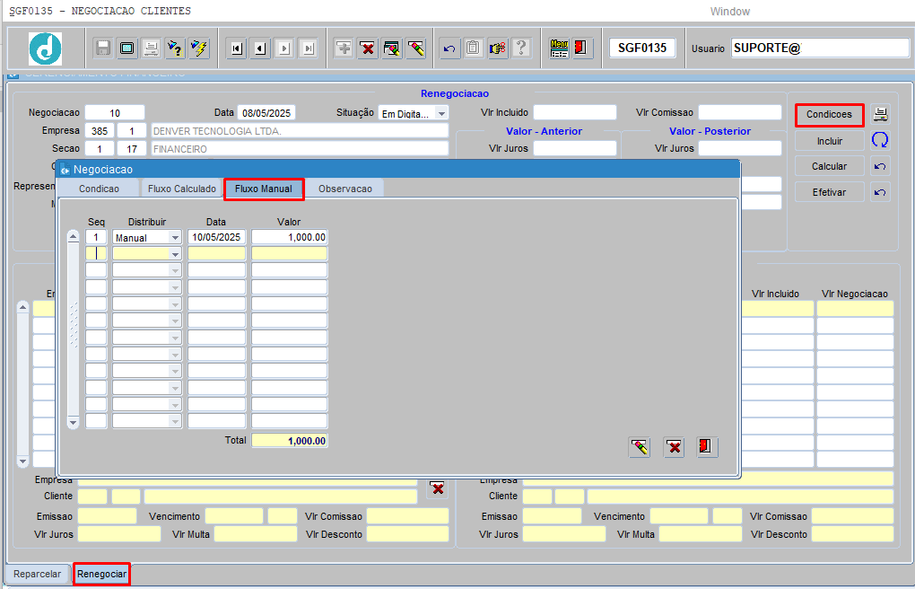The width and height of the screenshot is (915, 589).
Task: Click the Seq field showing 1
Action: point(96,237)
